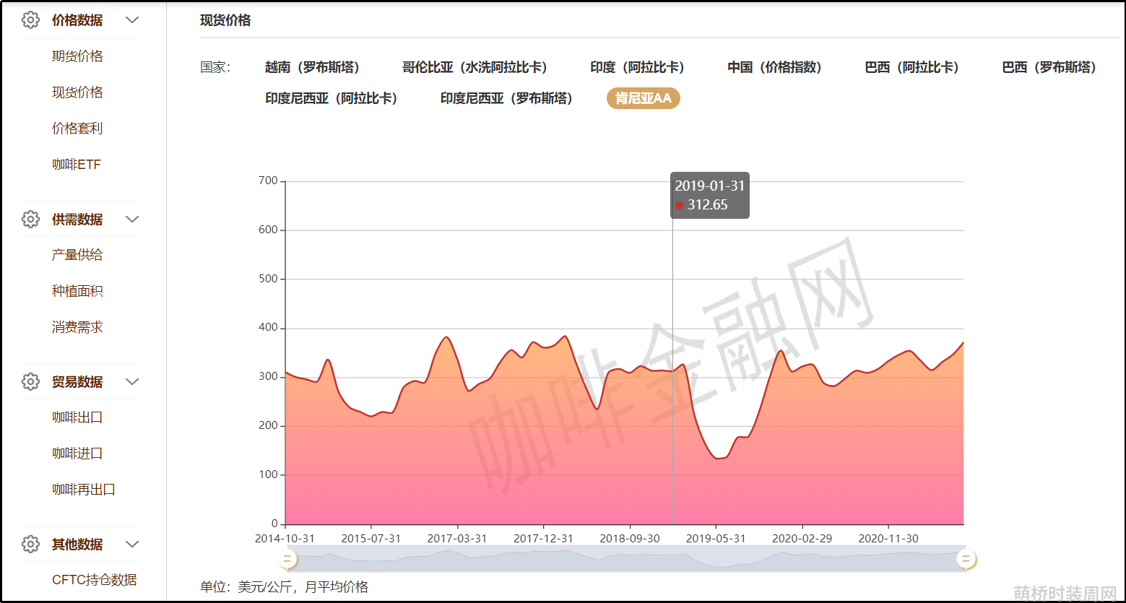Click the gear icon beside 供需数据
Image resolution: width=1126 pixels, height=603 pixels.
point(30,219)
